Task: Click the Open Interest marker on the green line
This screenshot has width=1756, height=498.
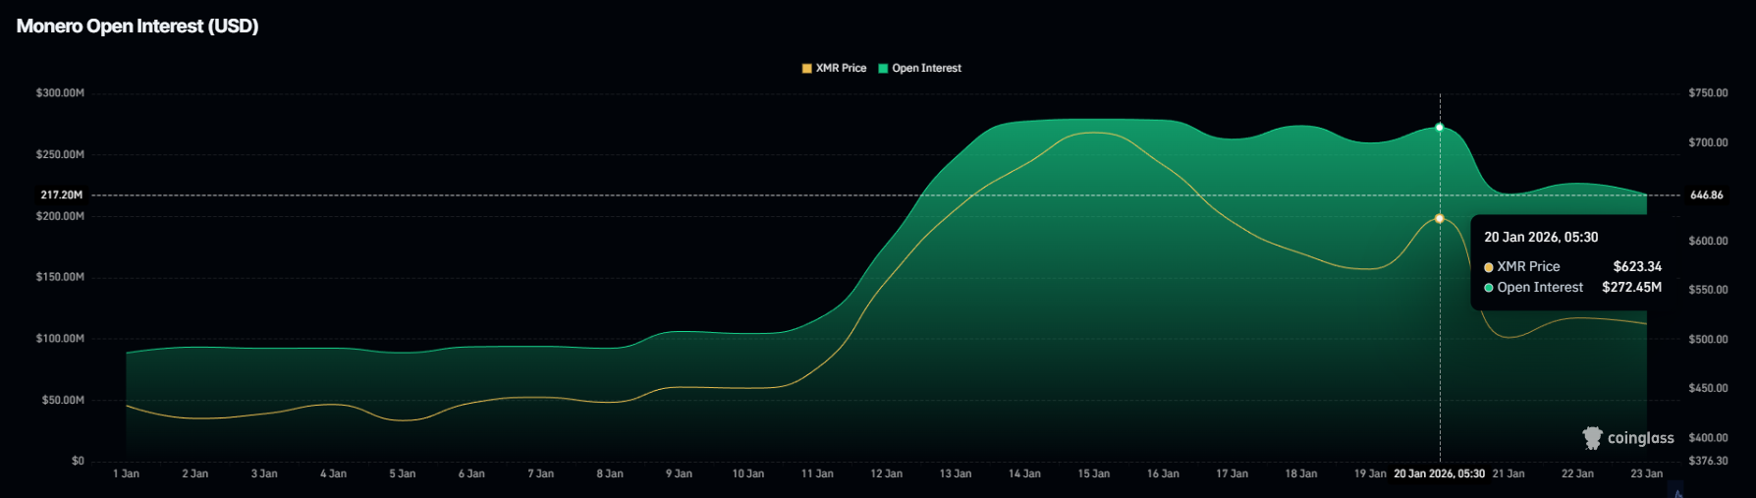Action: pos(1440,127)
